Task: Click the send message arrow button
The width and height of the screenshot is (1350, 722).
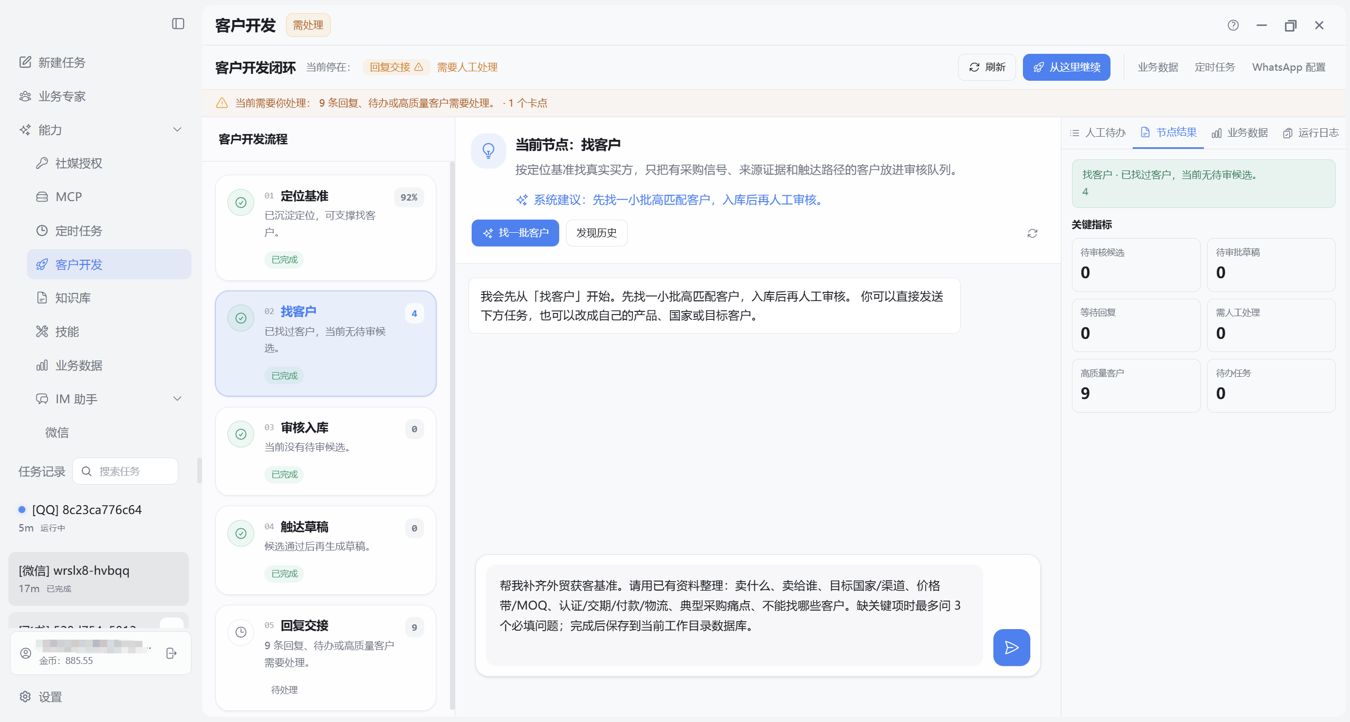Action: [1011, 647]
